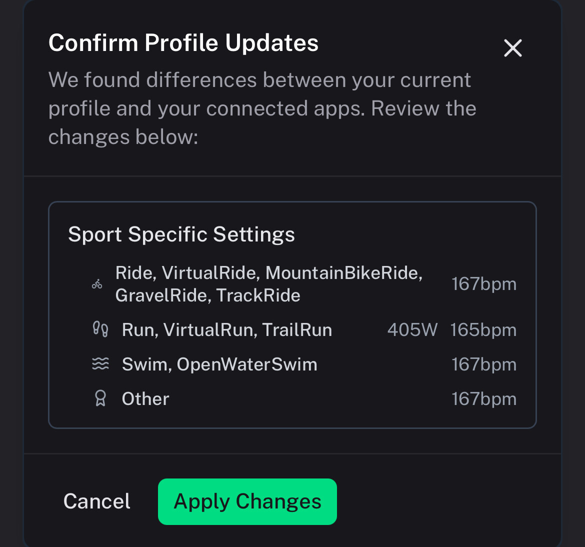Click the 167bpm value for cycling
Screen dimensions: 585x547
(484, 284)
